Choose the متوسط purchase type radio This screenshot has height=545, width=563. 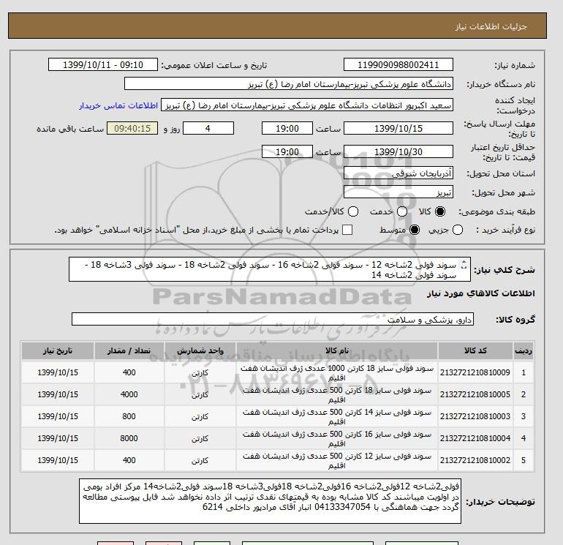pyautogui.click(x=415, y=230)
